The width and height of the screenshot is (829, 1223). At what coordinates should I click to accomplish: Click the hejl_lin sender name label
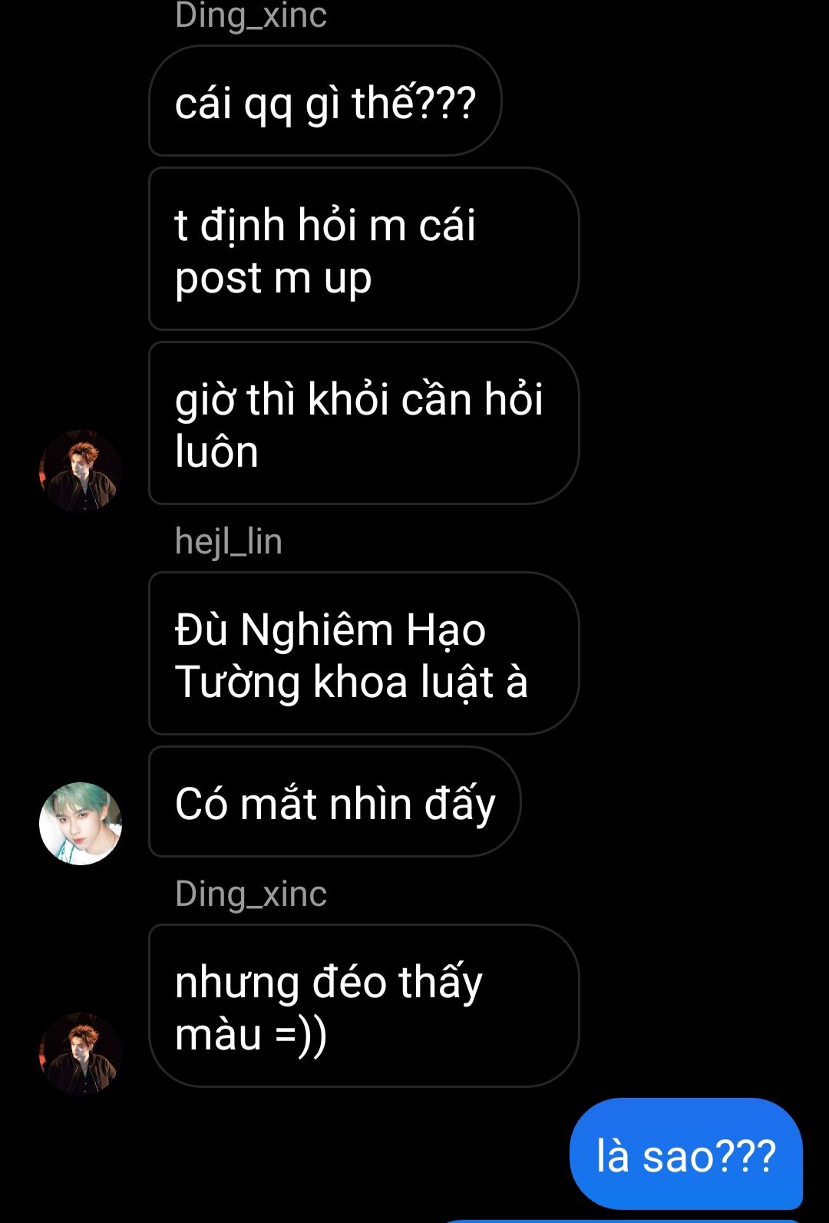[229, 541]
